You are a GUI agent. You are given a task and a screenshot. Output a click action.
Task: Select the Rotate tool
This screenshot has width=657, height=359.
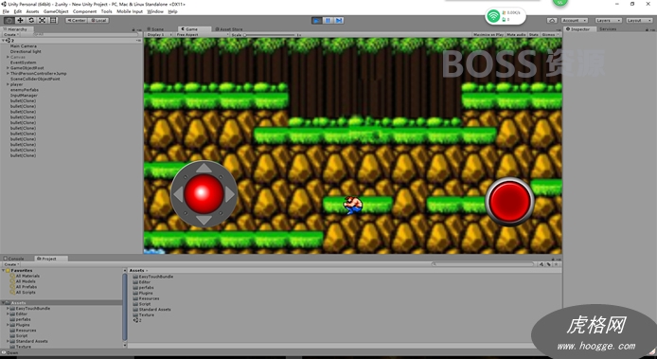31,20
